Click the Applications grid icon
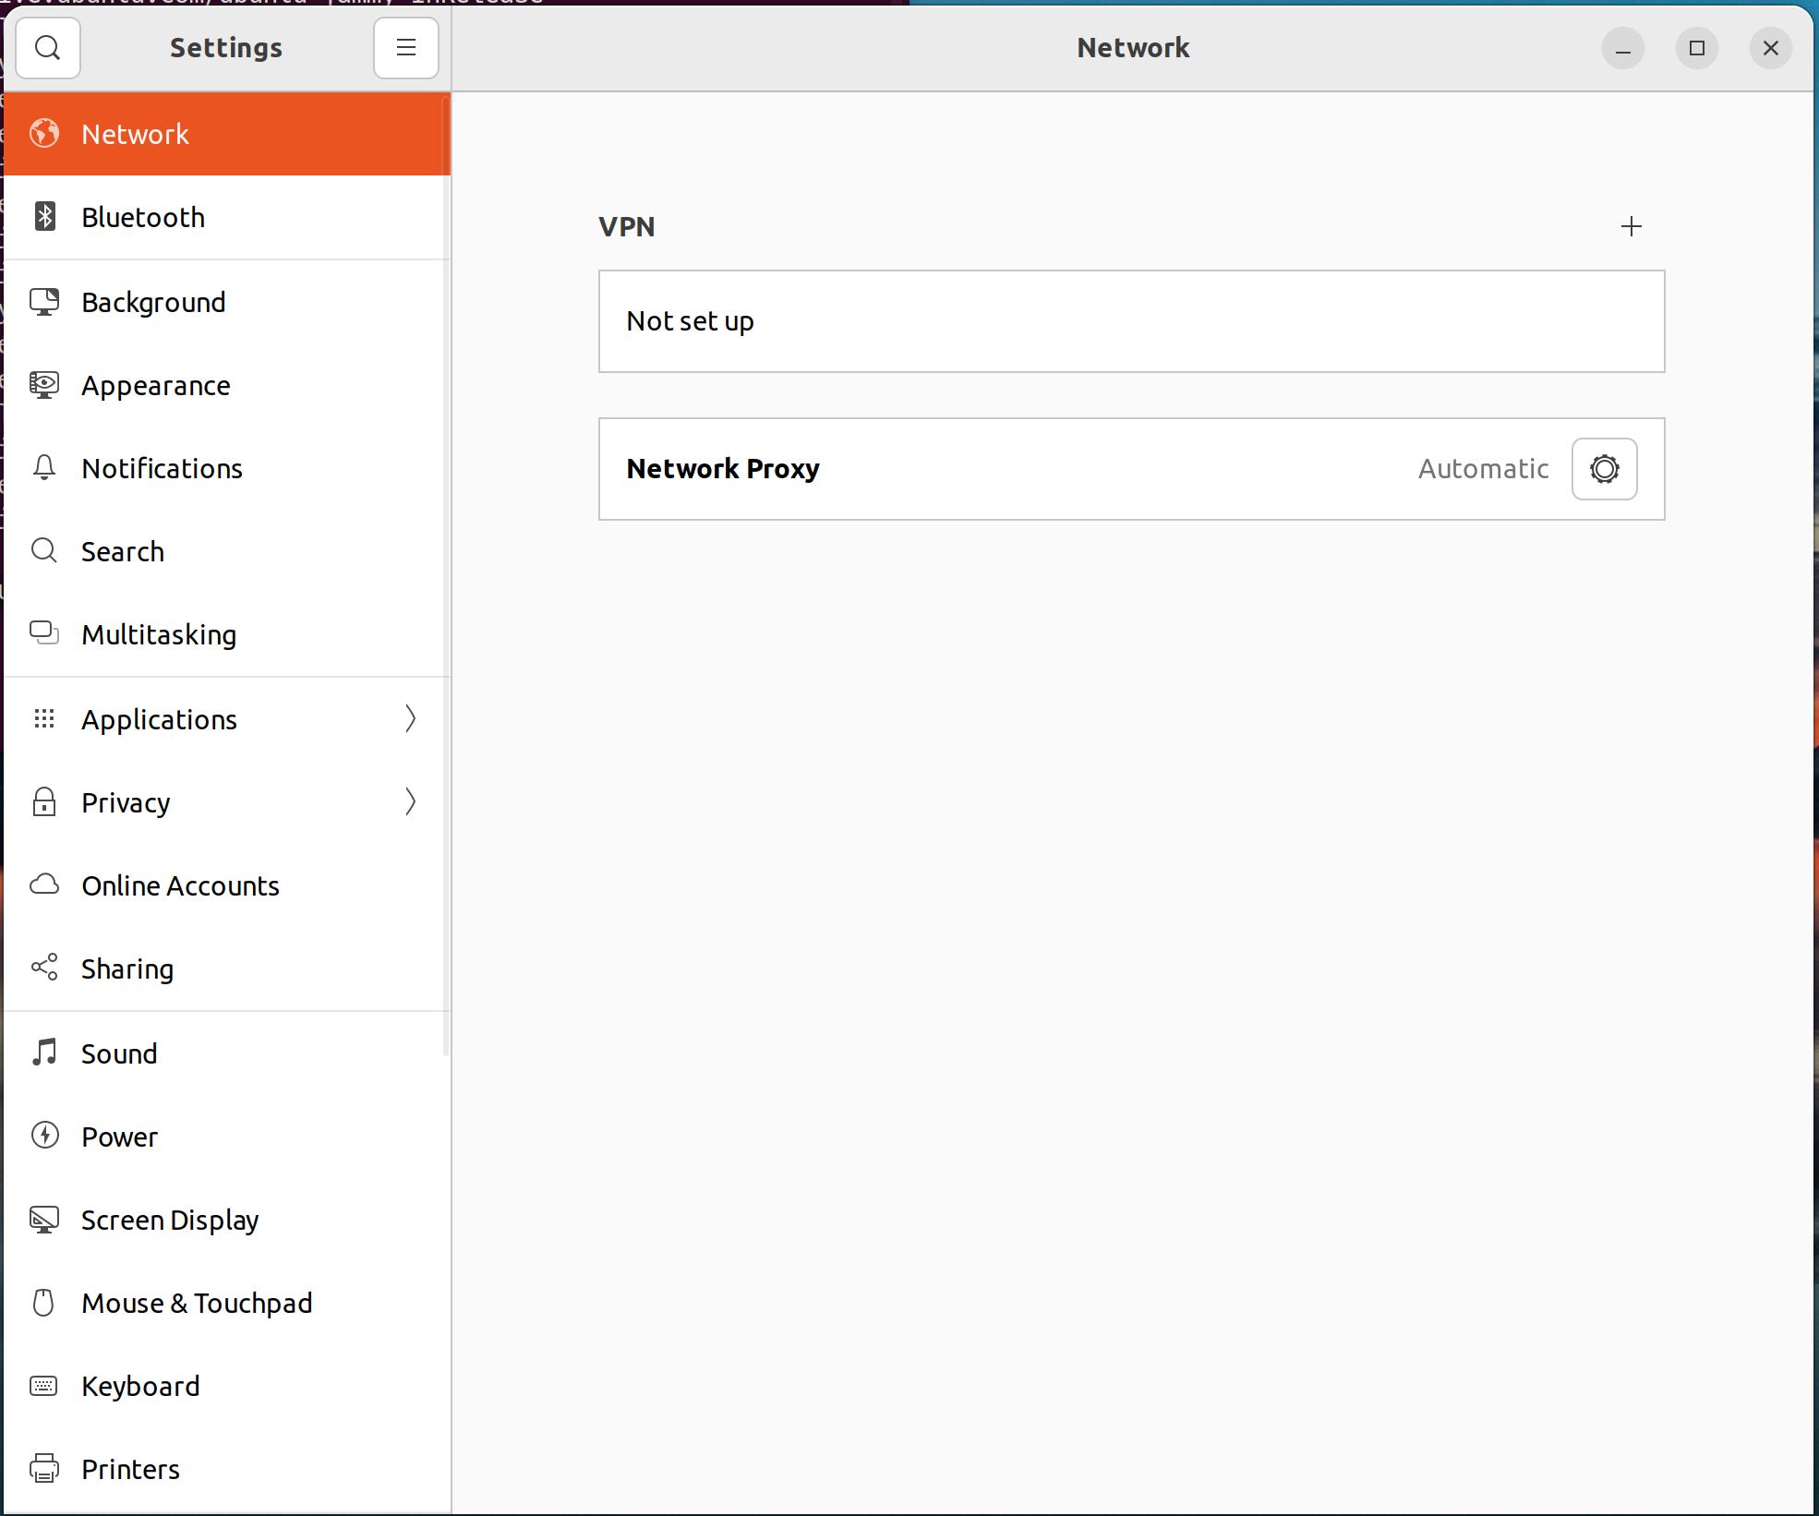 click(x=44, y=719)
